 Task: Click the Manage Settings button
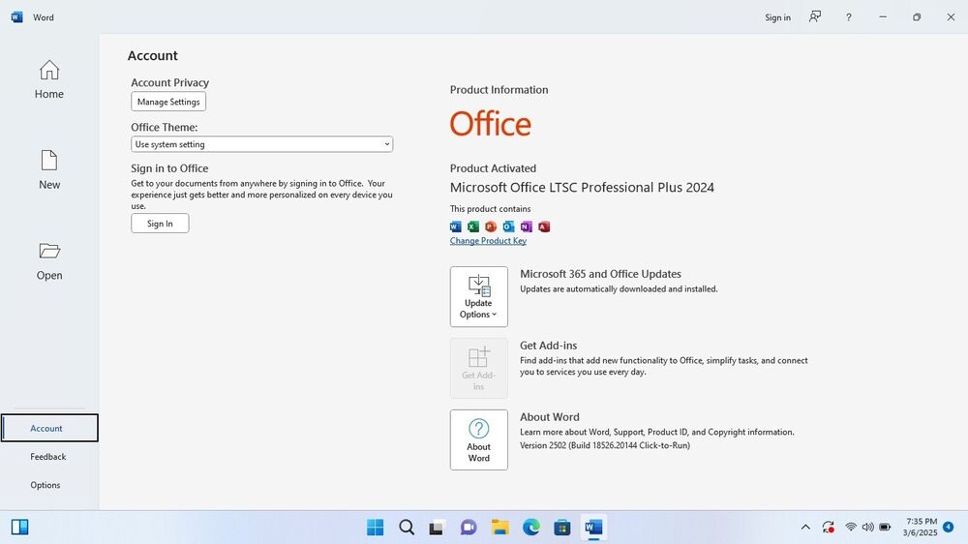[168, 102]
